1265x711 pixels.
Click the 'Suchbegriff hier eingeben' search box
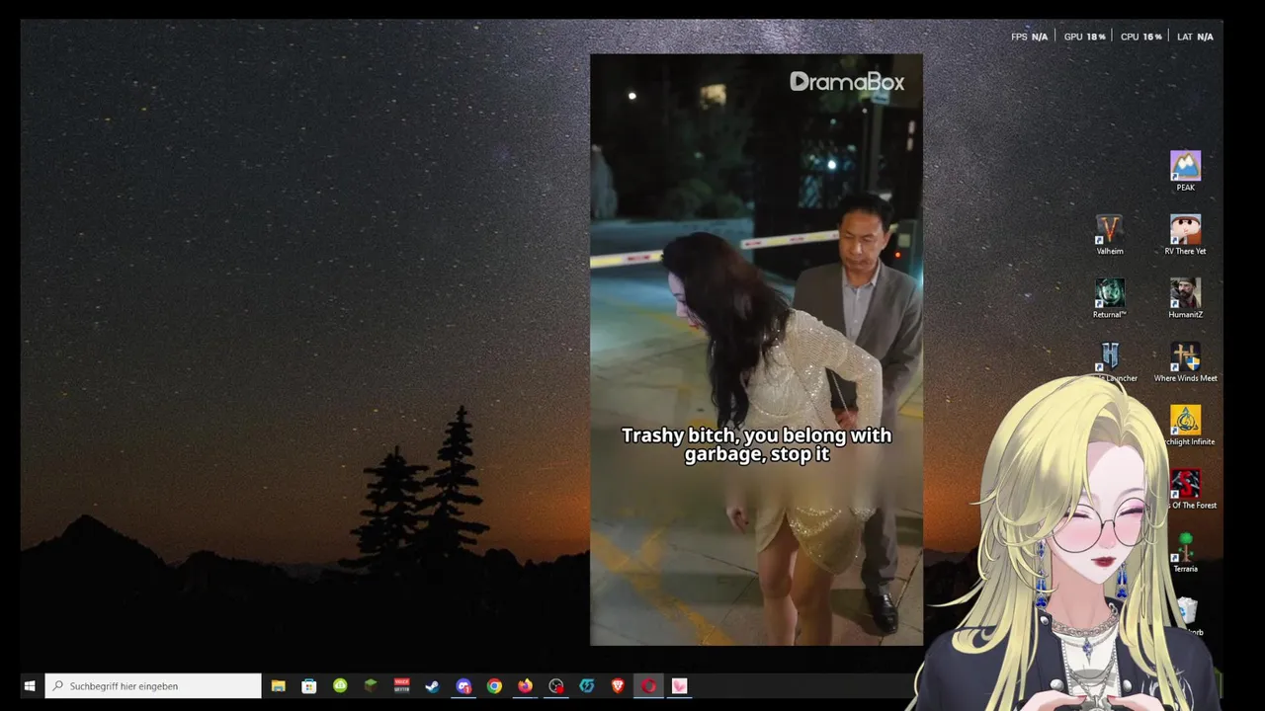[x=153, y=685]
